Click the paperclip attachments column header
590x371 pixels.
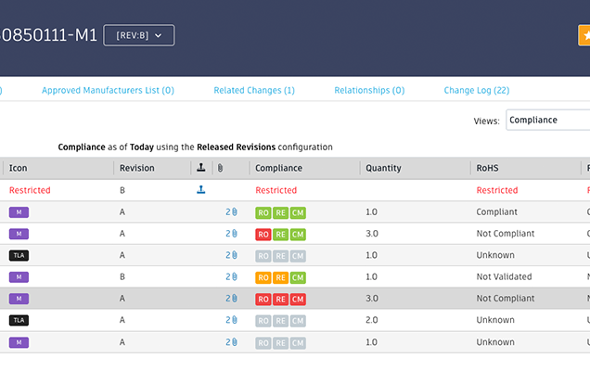pyautogui.click(x=220, y=168)
